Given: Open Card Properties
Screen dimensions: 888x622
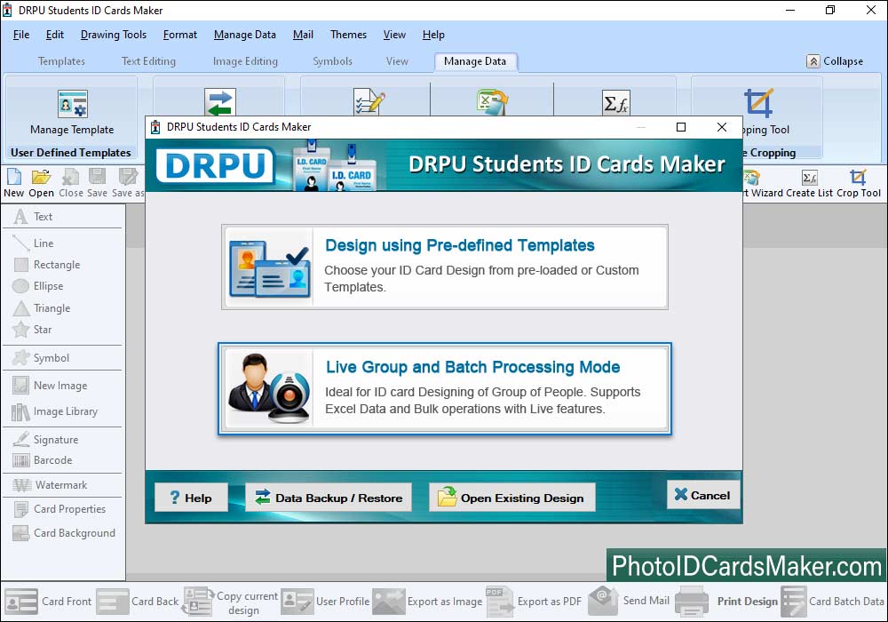Looking at the screenshot, I should [x=59, y=508].
